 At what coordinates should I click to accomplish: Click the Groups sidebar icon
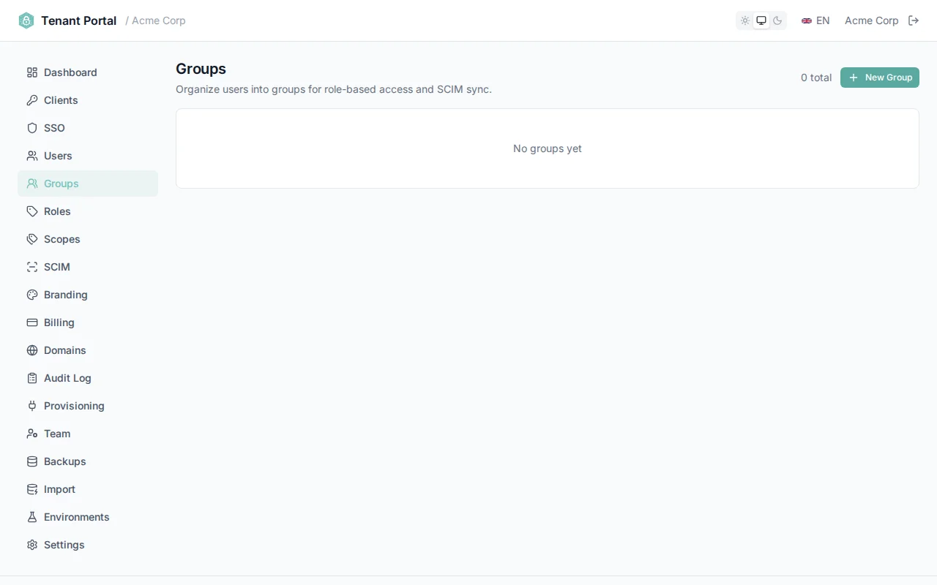click(x=32, y=184)
